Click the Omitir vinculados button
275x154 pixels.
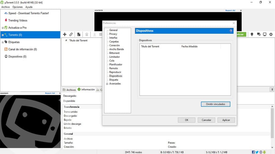coord(215,104)
